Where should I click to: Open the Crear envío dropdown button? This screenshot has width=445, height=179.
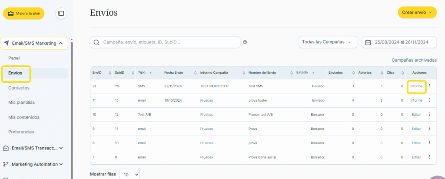(x=417, y=13)
